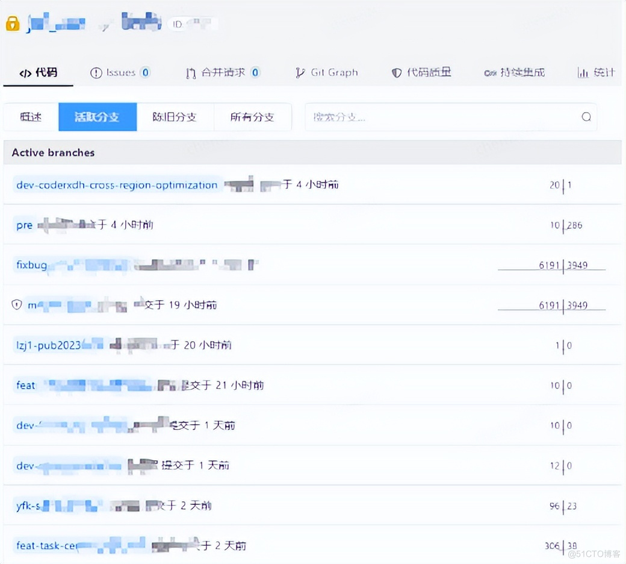626x564 pixels.
Task: Click the lock icon beside repository name
Action: tap(13, 24)
